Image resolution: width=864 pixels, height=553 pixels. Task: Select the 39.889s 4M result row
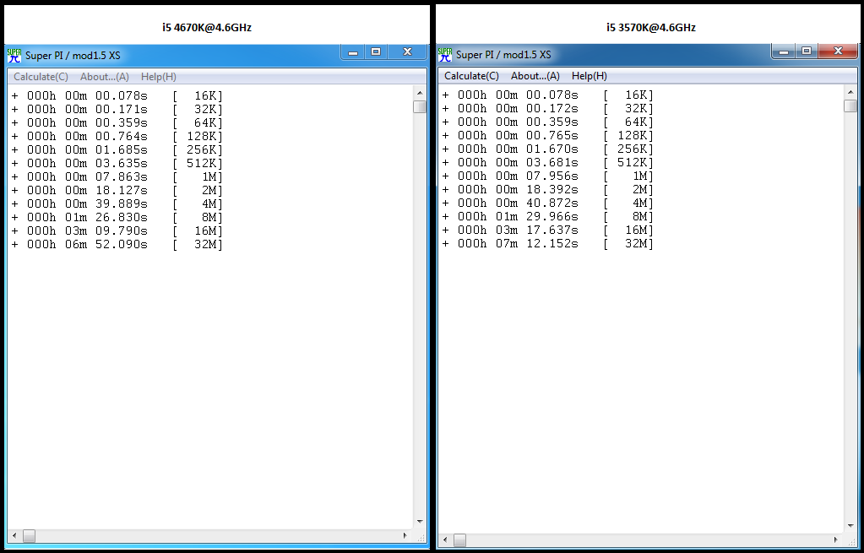[117, 203]
